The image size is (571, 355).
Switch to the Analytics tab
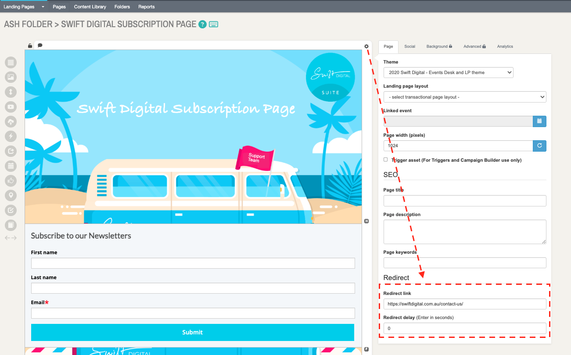click(x=505, y=46)
